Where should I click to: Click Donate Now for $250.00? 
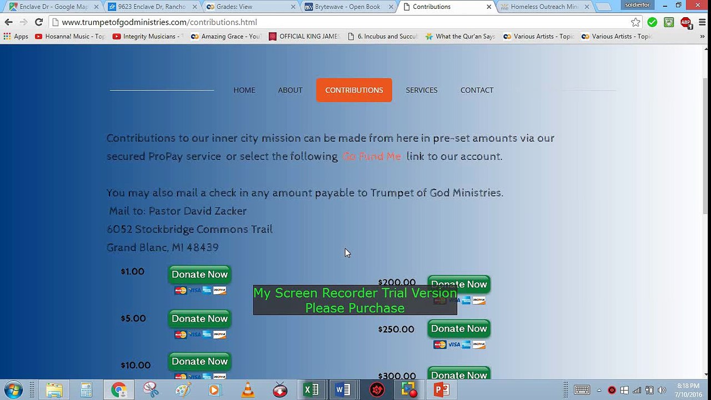coord(459,329)
